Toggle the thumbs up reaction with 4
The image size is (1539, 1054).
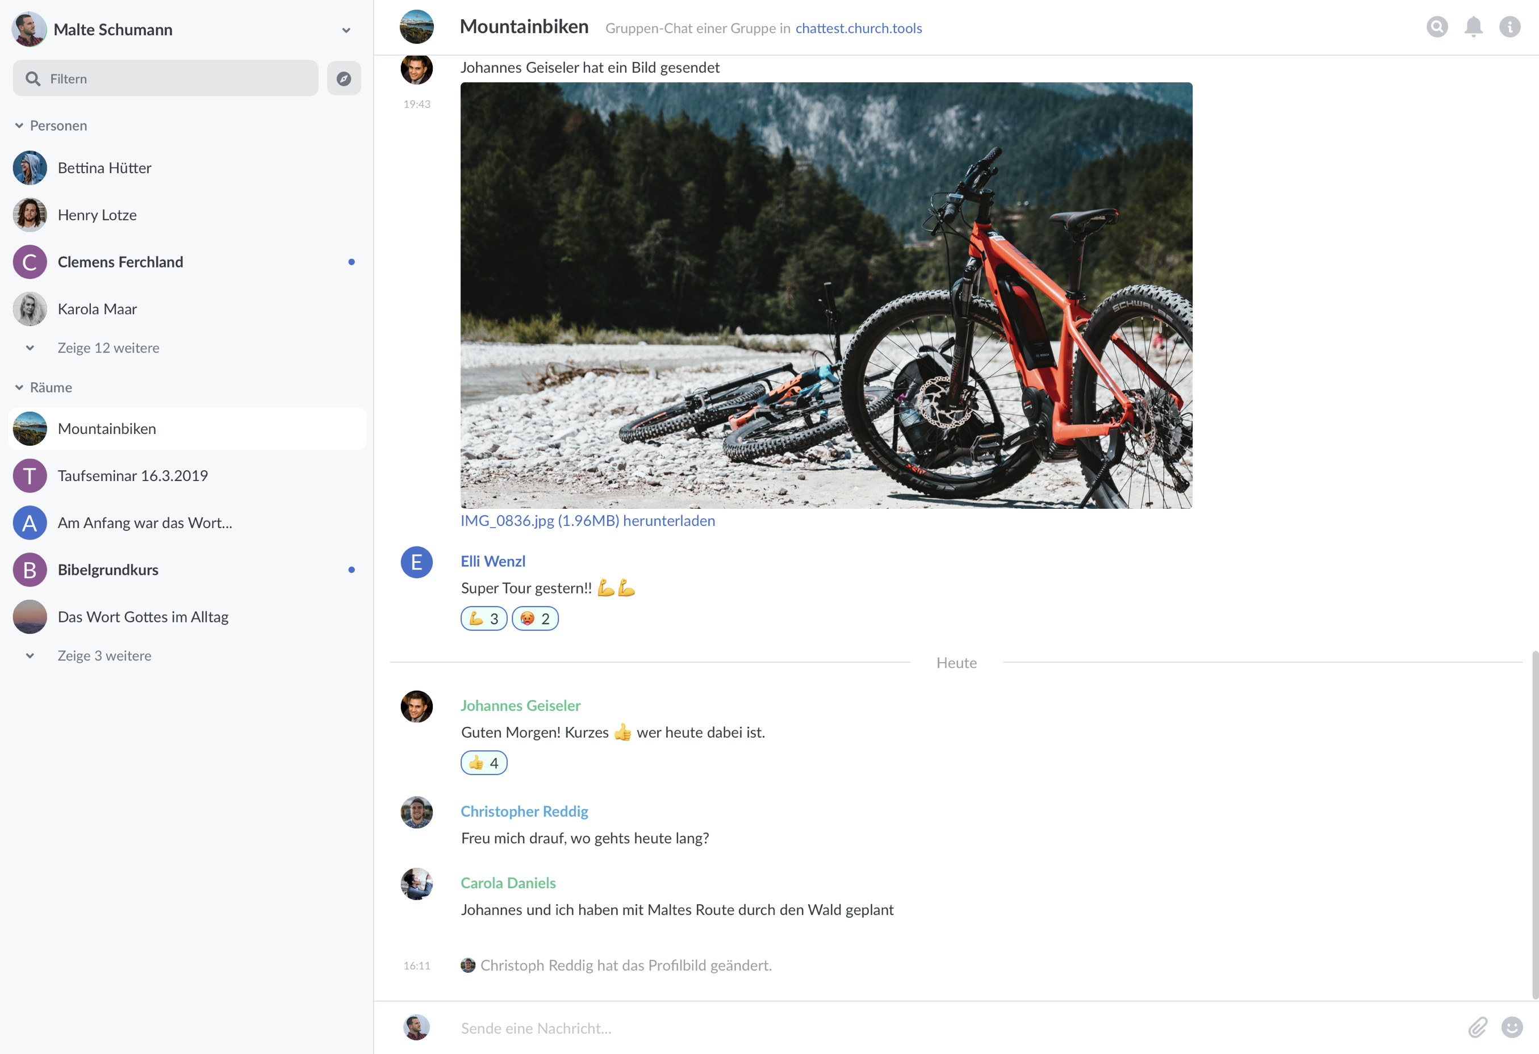click(x=484, y=763)
